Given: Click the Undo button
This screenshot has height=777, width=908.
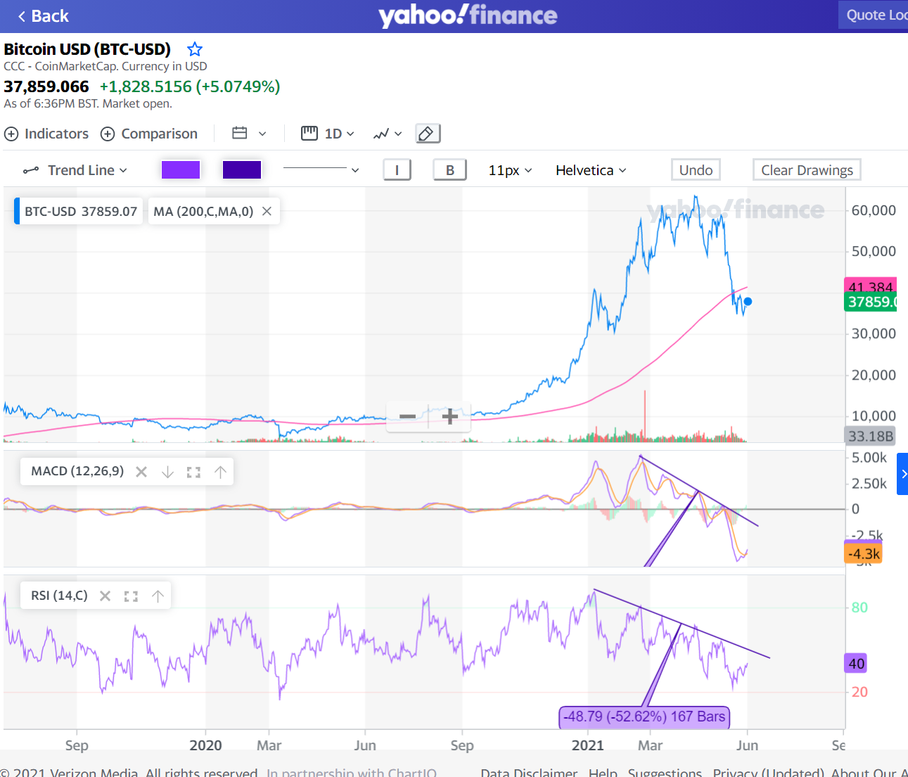Looking at the screenshot, I should click(696, 170).
